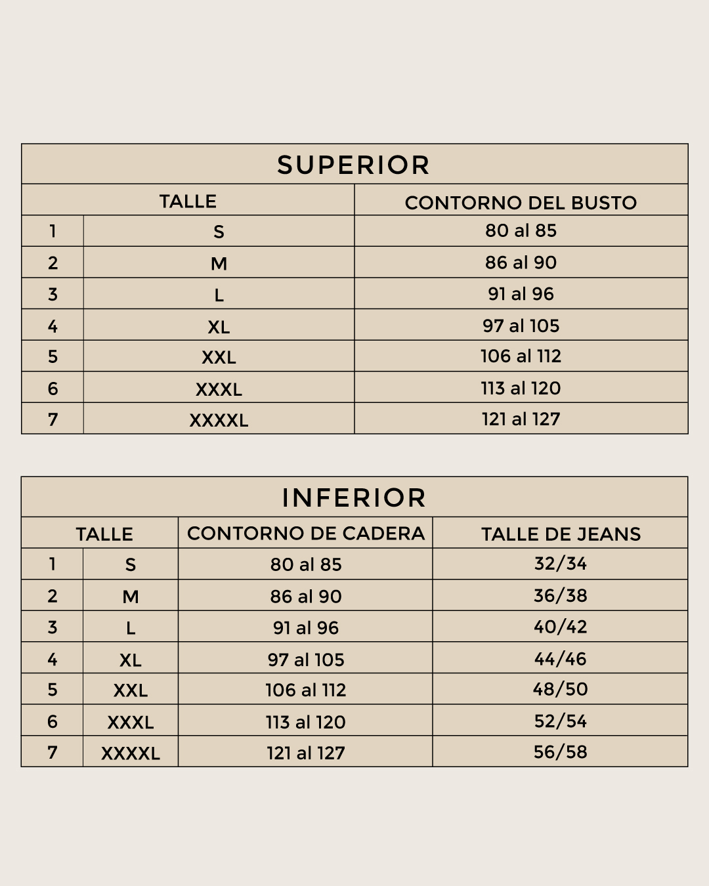The width and height of the screenshot is (709, 886).
Task: Click the XXXL size in SUPERIOR table
Action: pyautogui.click(x=219, y=390)
